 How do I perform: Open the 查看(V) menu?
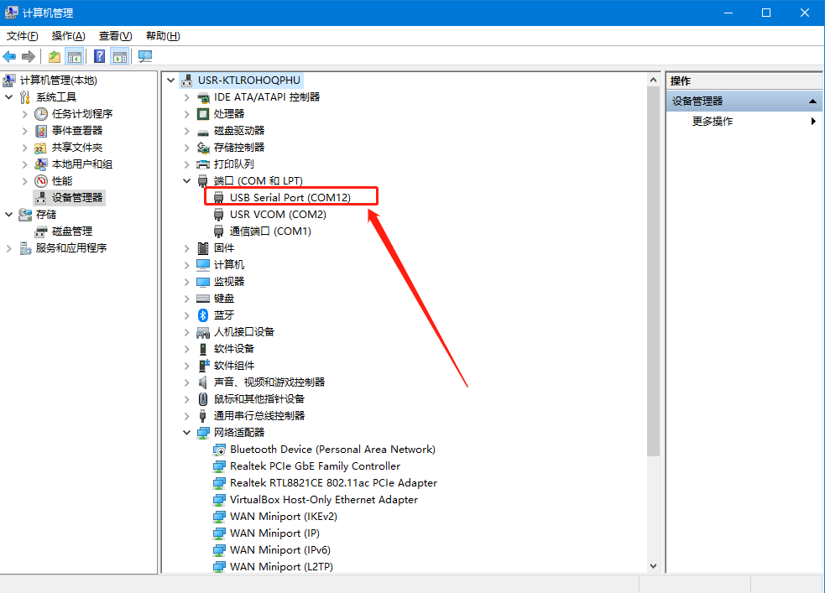(x=115, y=35)
